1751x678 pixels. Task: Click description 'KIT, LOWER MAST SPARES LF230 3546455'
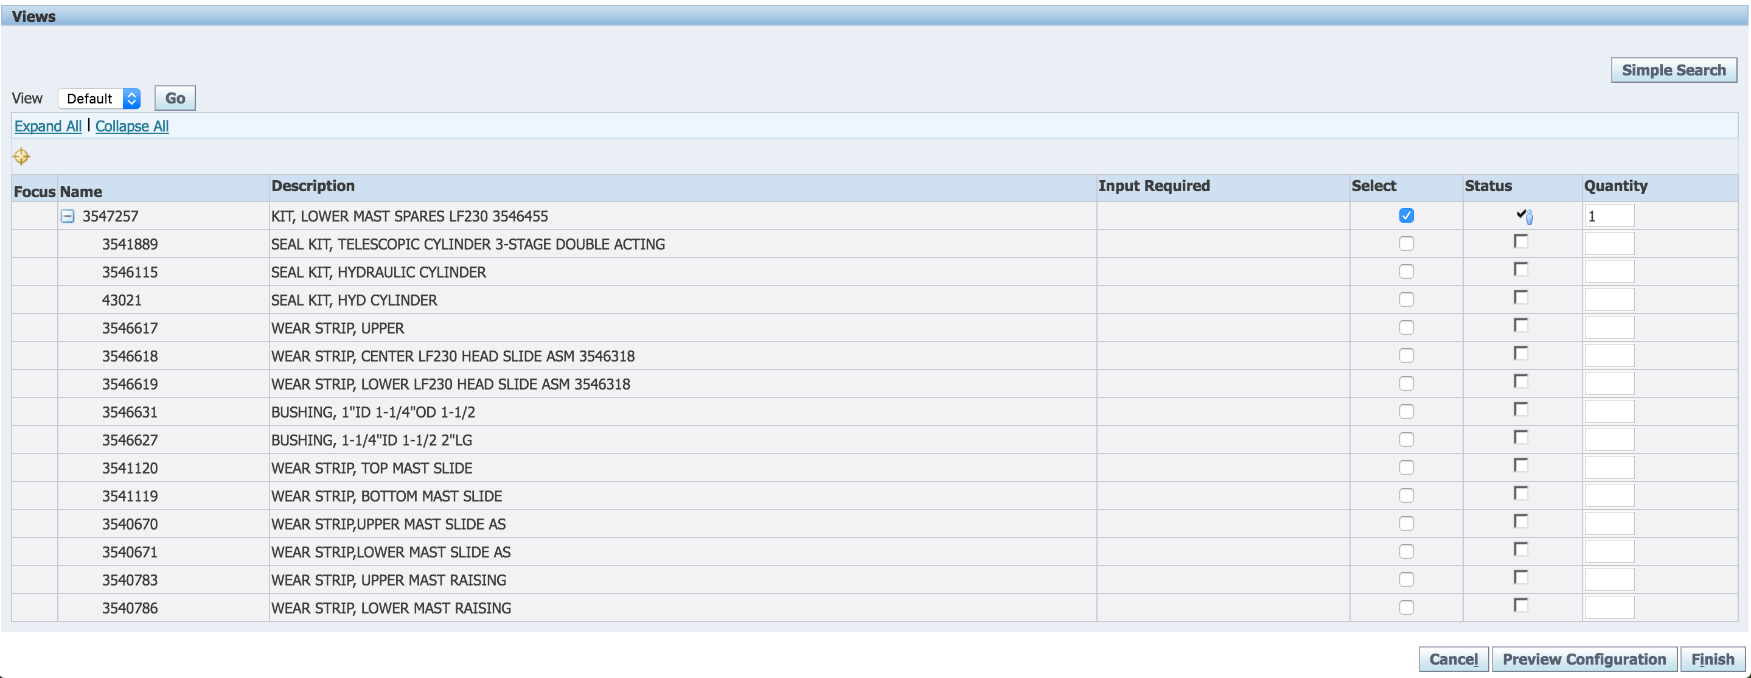[x=409, y=216]
